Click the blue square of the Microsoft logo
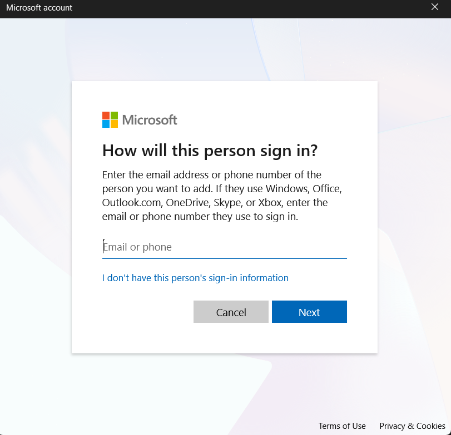 [x=106, y=124]
